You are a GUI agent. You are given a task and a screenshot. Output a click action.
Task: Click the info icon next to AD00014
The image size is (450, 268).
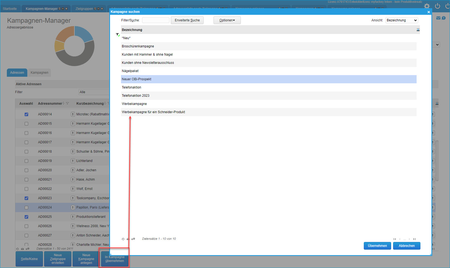coord(73,114)
